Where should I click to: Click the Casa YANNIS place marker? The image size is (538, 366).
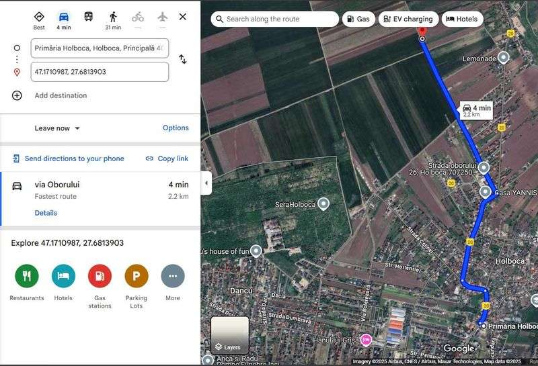(485, 192)
